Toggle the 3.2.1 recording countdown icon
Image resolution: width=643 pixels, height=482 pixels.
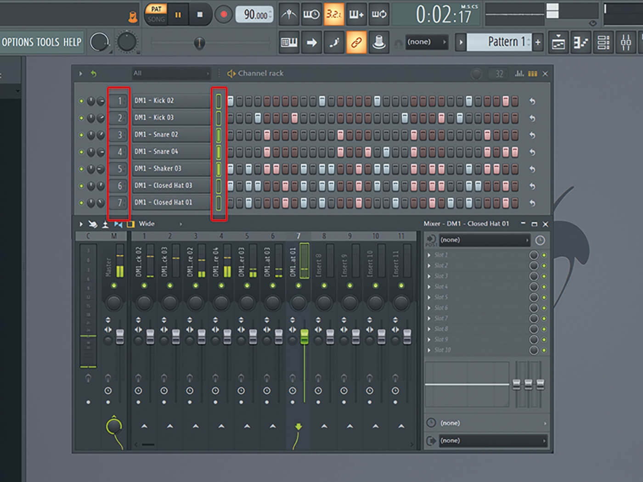334,14
